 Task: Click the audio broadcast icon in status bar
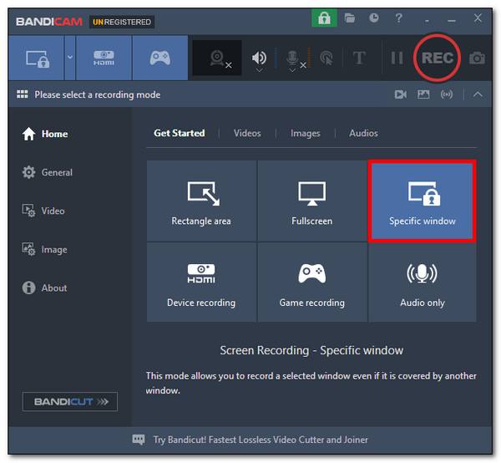[x=447, y=94]
